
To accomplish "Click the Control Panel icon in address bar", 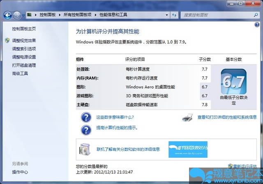I will (29, 15).
